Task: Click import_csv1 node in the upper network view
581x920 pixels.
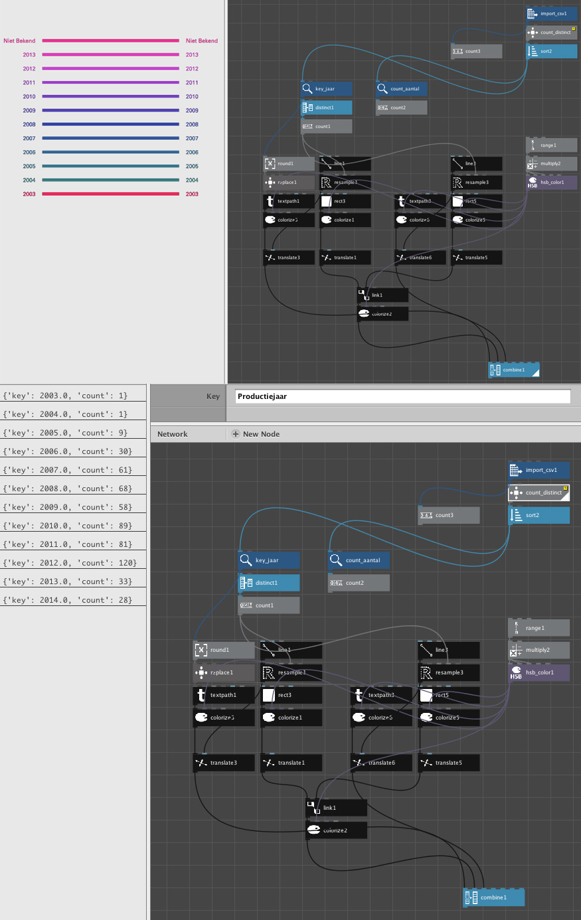Action: coord(552,13)
